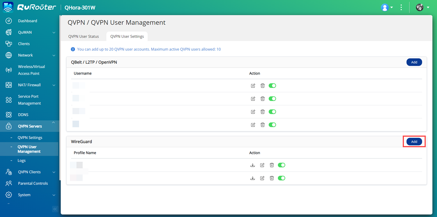Open QVPN Settings submenu item
Screen dimensions: 437x217
pos(30,138)
